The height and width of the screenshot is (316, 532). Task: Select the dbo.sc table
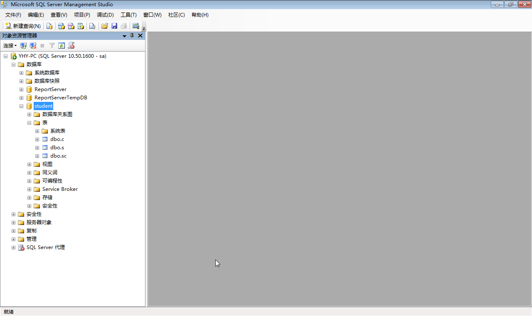tap(58, 156)
